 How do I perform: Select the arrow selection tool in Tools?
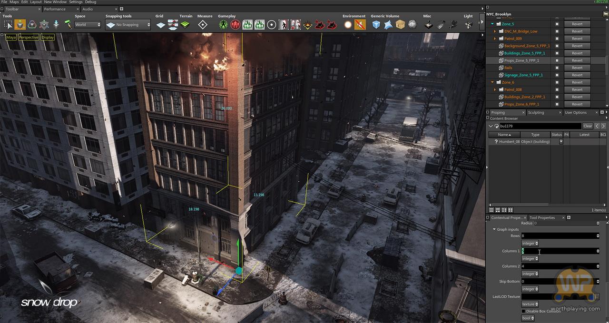8,25
